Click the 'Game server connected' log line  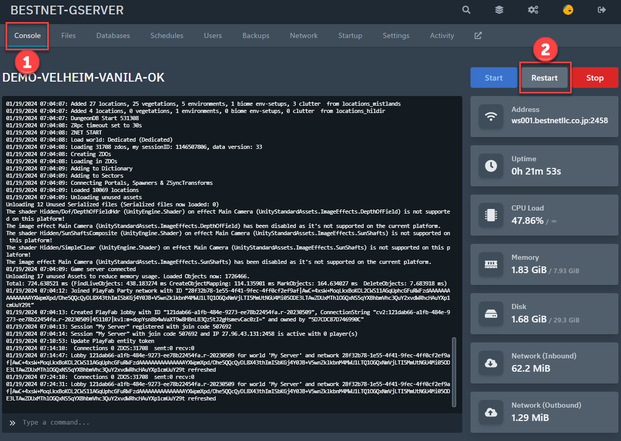click(x=71, y=269)
